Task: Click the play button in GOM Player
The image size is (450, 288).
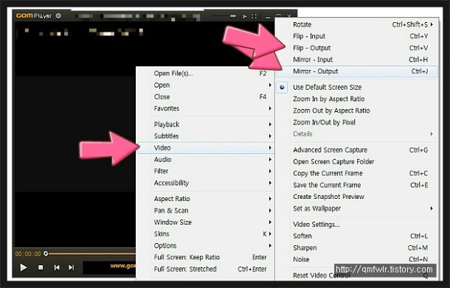Action: coord(24,267)
